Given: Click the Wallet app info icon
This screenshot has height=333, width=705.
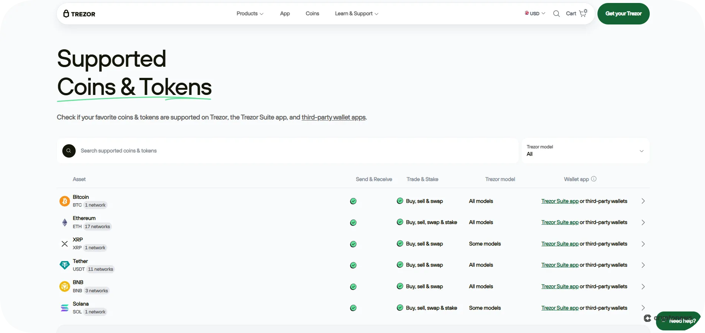Looking at the screenshot, I should pos(594,179).
